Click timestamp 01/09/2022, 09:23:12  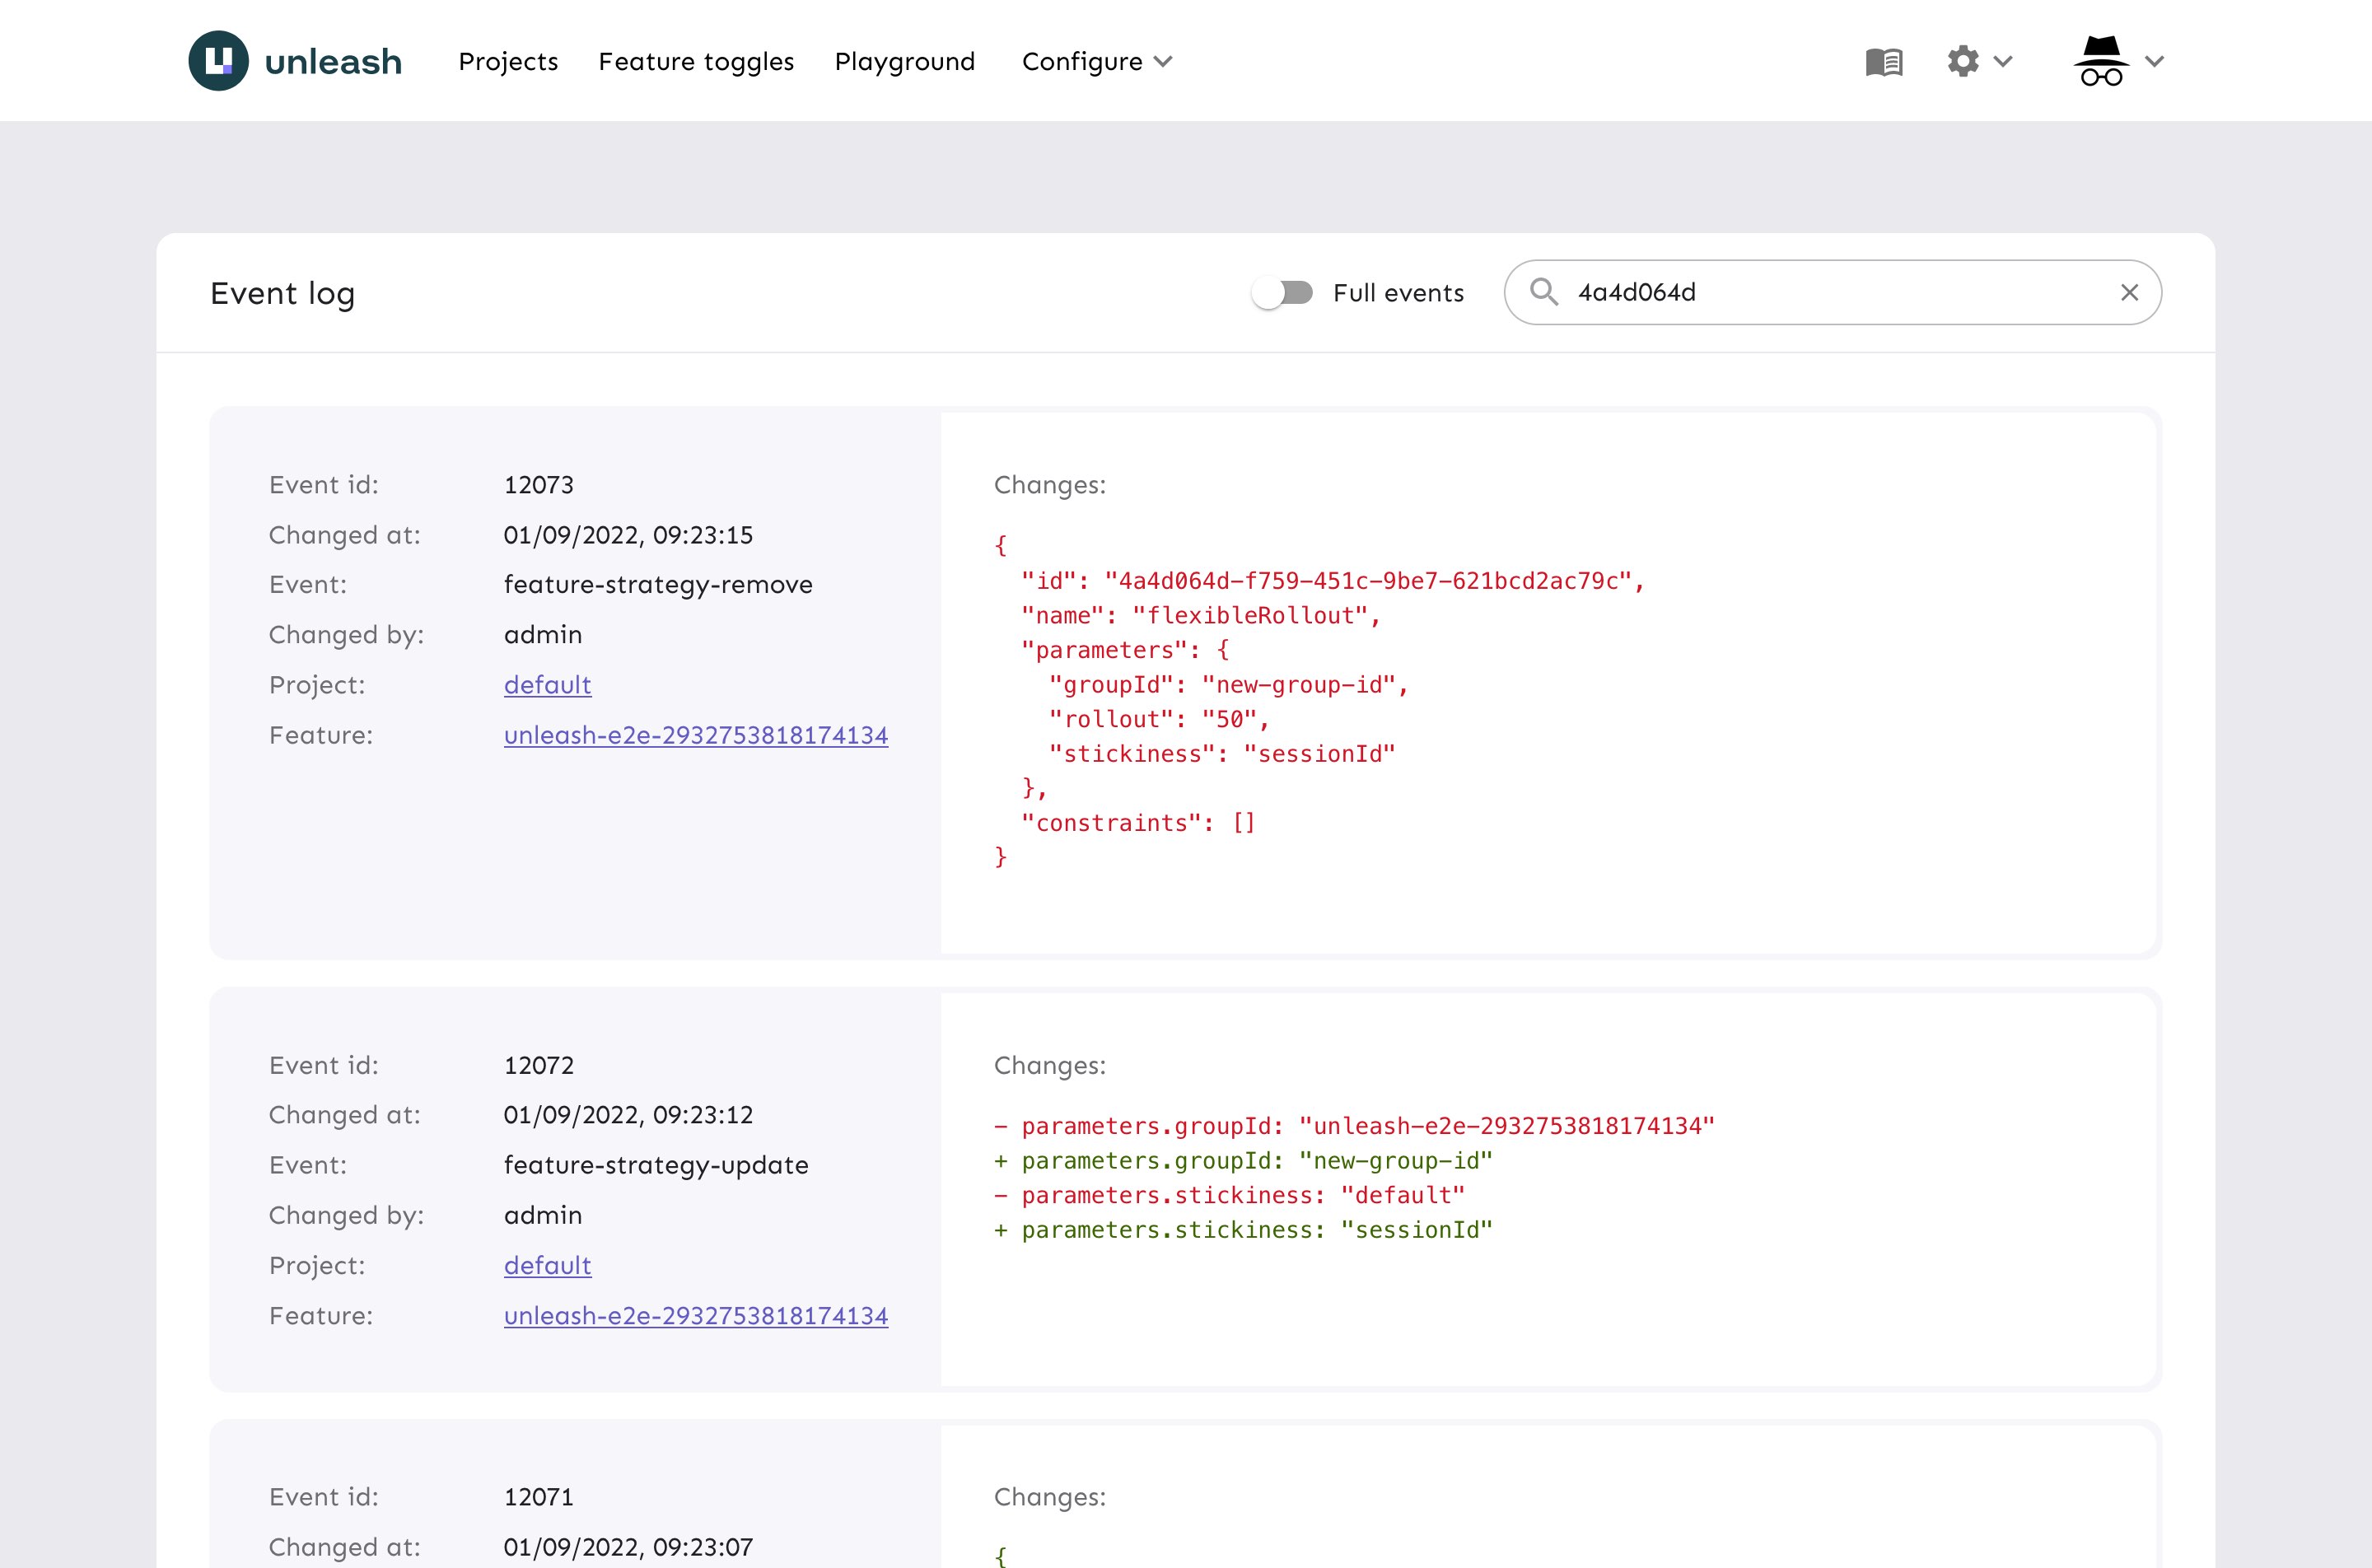pos(628,1115)
